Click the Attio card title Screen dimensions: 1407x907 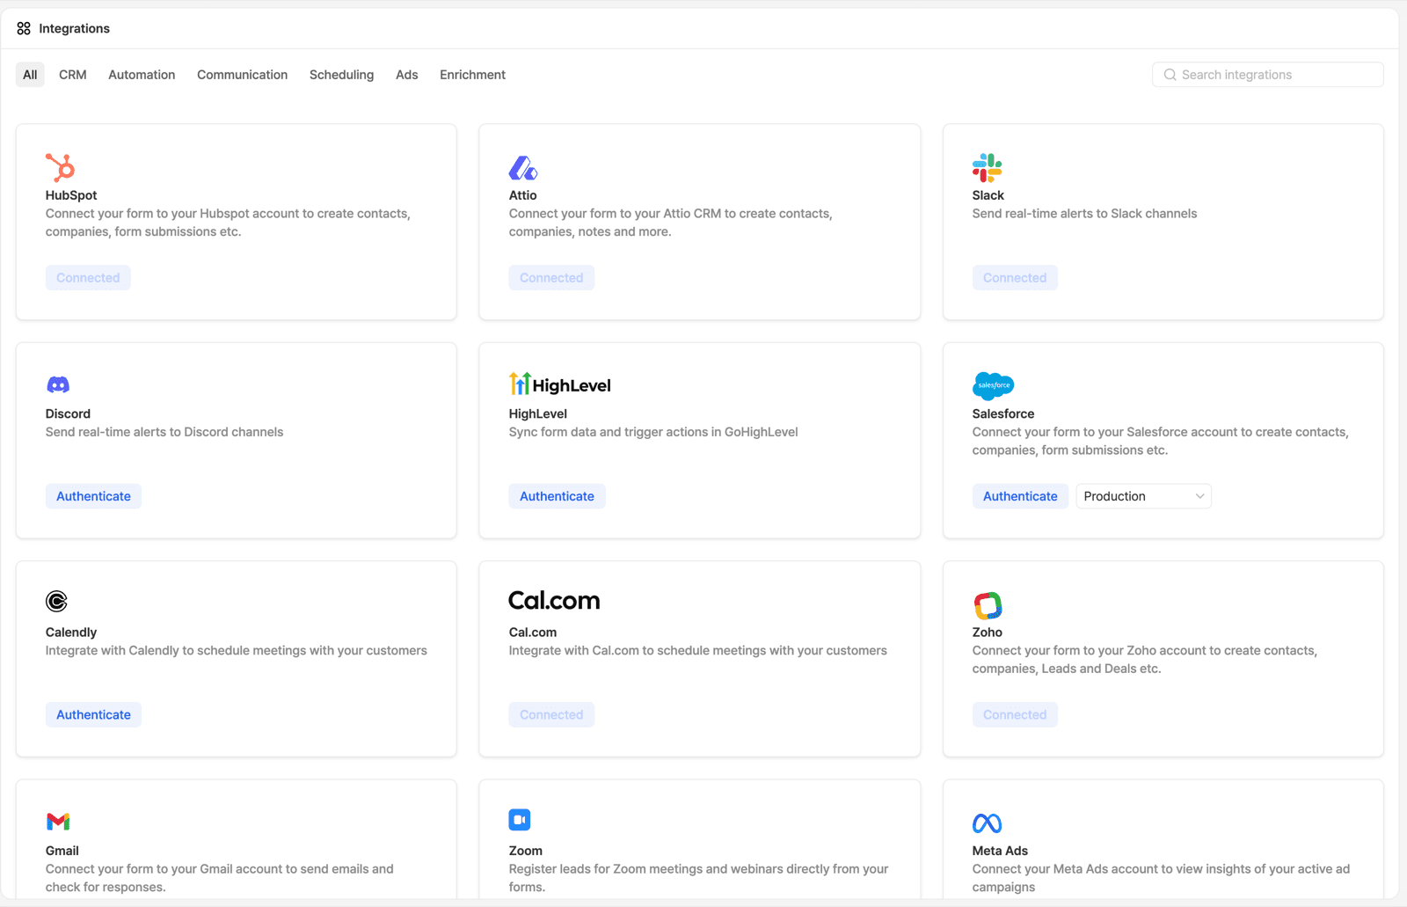522,195
